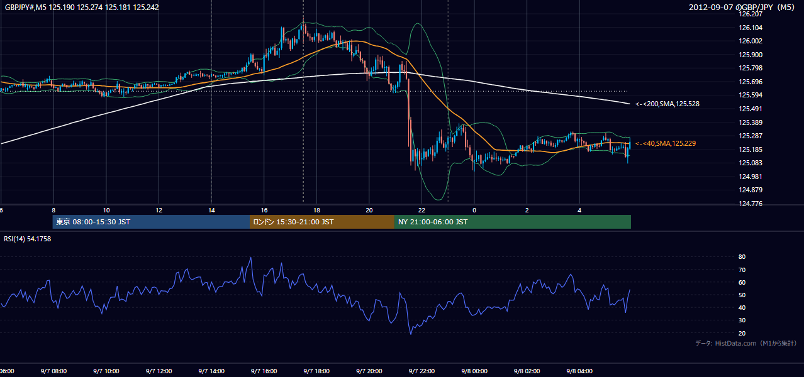Image resolution: width=804 pixels, height=377 pixels.
Task: Click price axis value 126.207
Action: 751,14
